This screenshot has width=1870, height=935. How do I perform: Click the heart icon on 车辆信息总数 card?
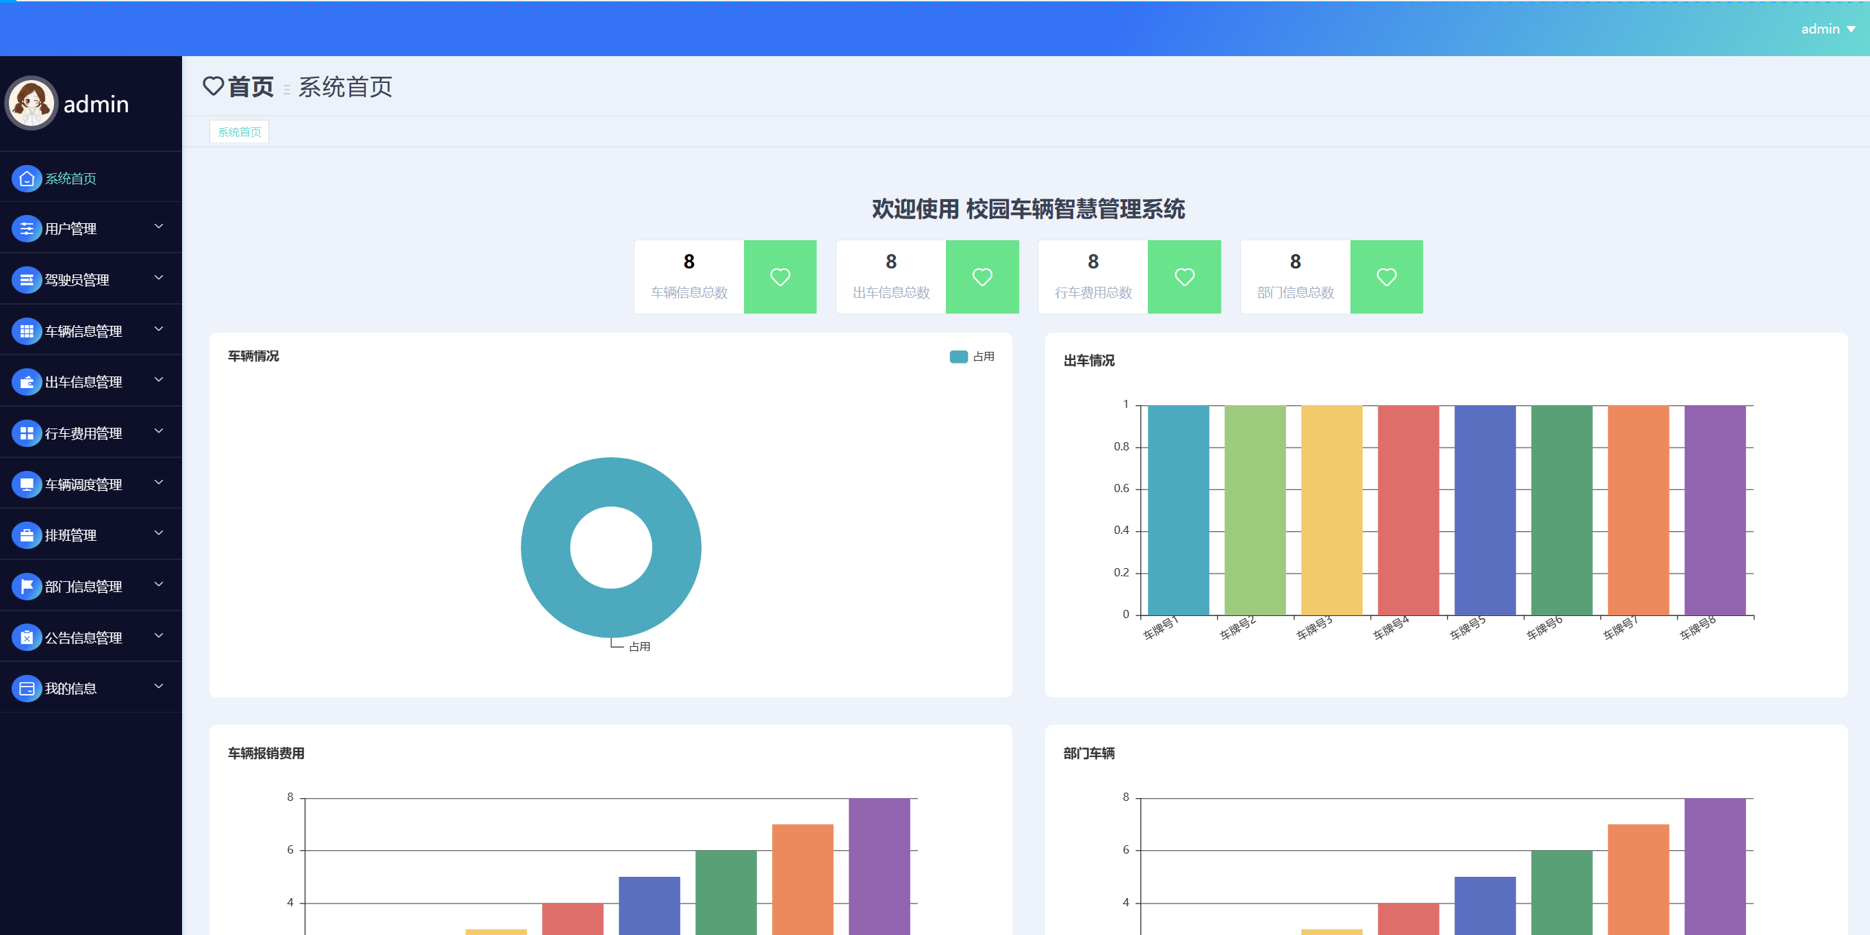780,277
